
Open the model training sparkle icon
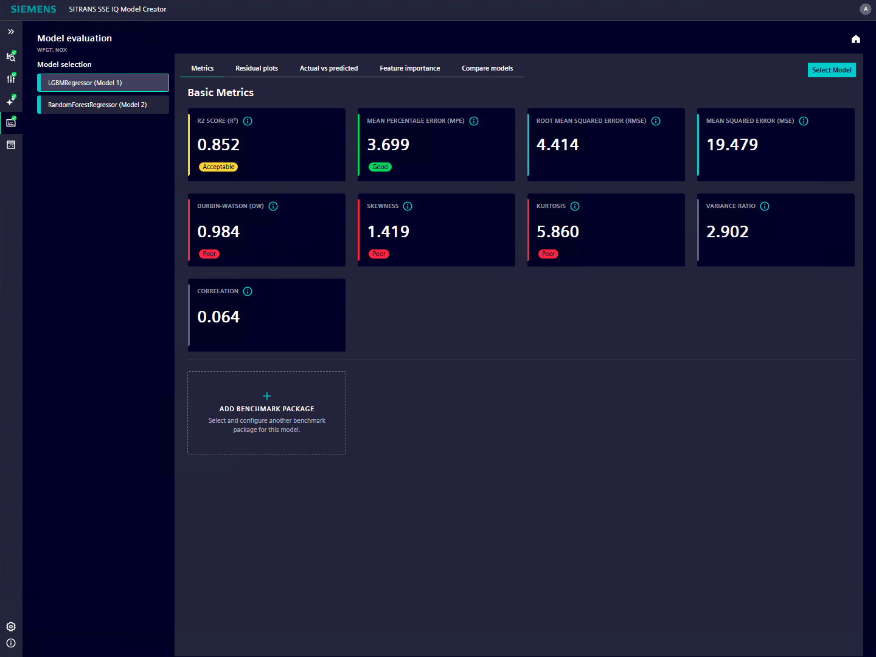pos(11,100)
